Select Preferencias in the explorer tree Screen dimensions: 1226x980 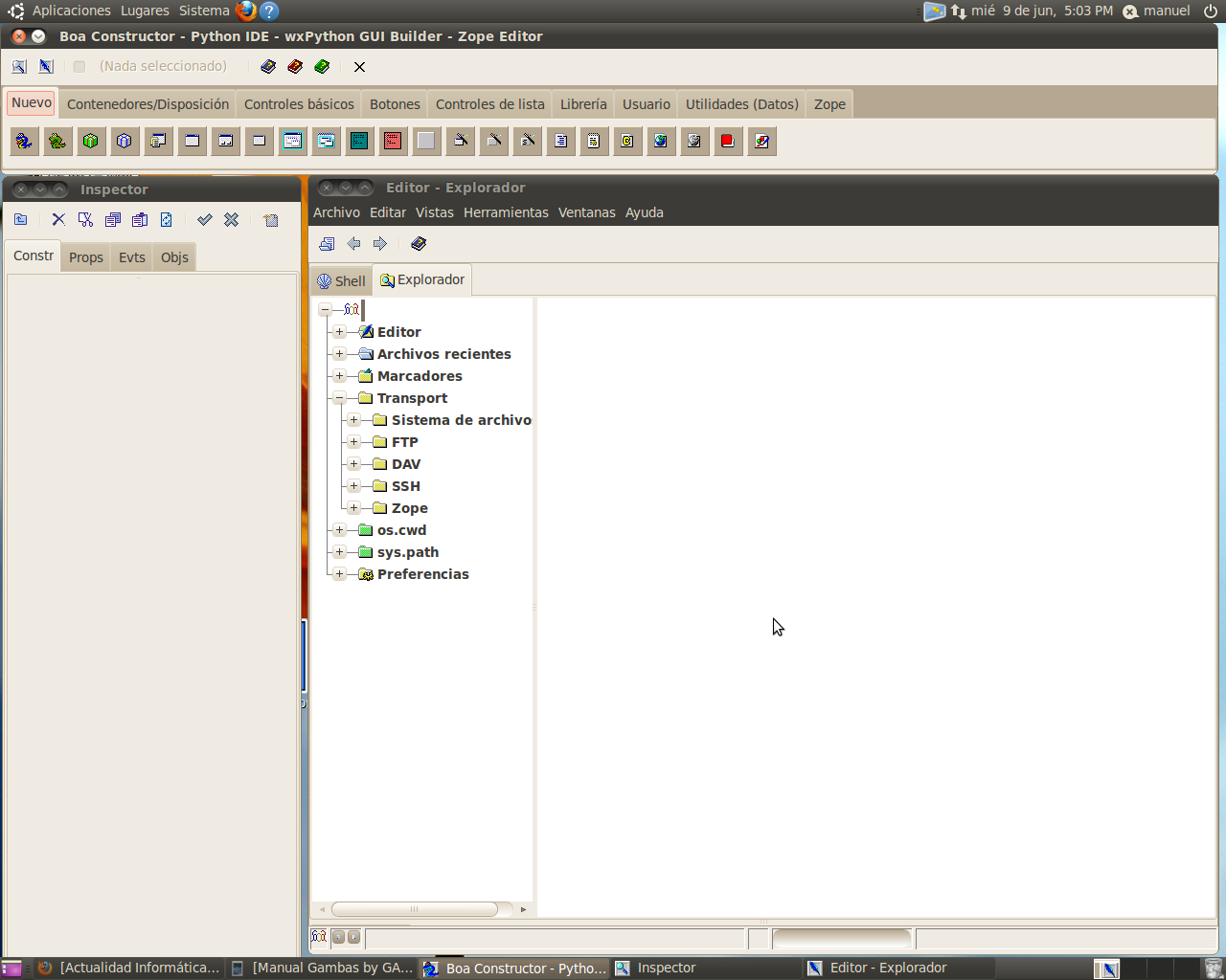click(422, 574)
